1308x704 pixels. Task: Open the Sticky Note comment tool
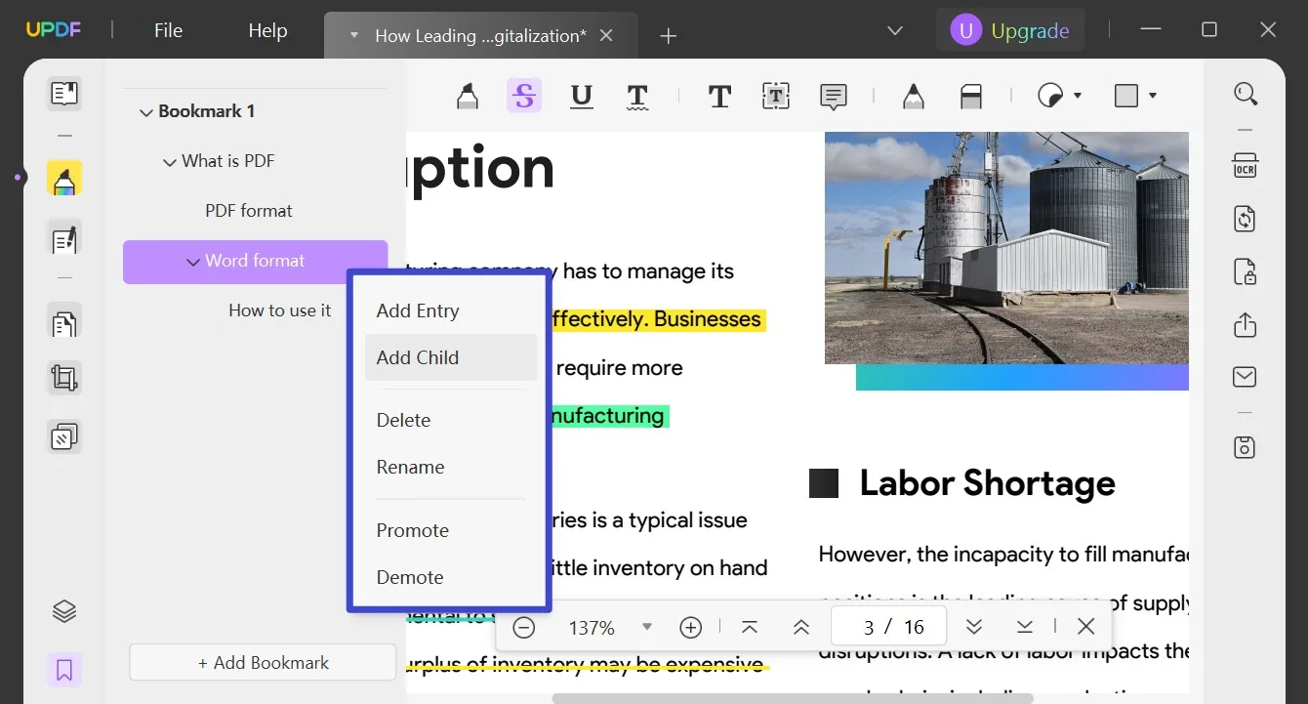click(832, 95)
